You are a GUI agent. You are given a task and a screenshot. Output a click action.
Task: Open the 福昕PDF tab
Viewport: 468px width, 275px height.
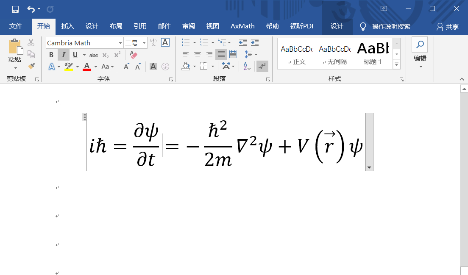tap(303, 26)
